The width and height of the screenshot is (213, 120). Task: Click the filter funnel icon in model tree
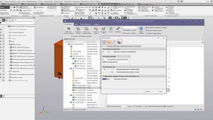pyautogui.click(x=1, y=23)
